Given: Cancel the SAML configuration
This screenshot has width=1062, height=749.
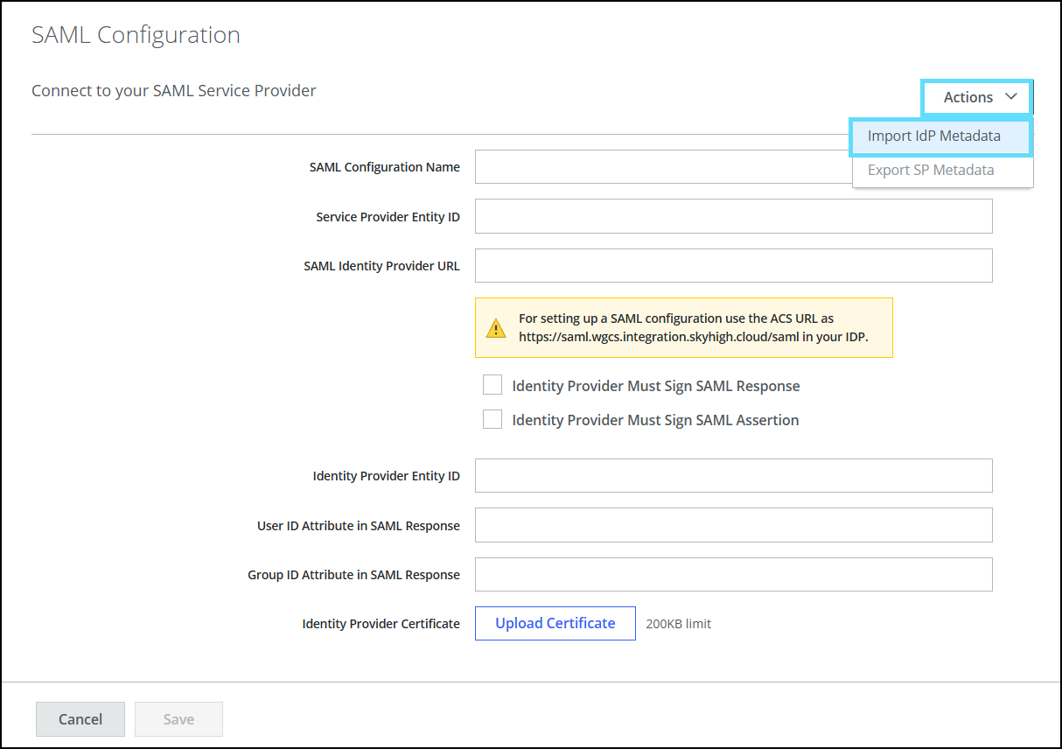Looking at the screenshot, I should [x=80, y=719].
